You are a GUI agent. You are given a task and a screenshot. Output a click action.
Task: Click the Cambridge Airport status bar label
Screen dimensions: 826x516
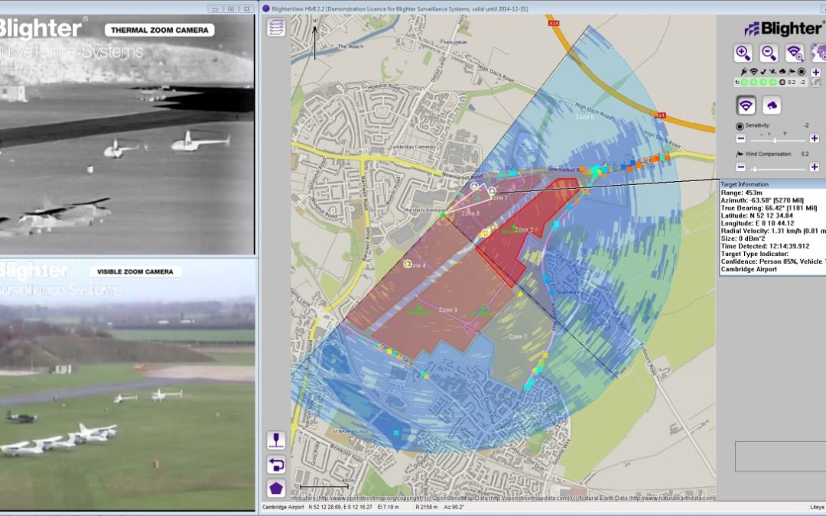pos(283,507)
